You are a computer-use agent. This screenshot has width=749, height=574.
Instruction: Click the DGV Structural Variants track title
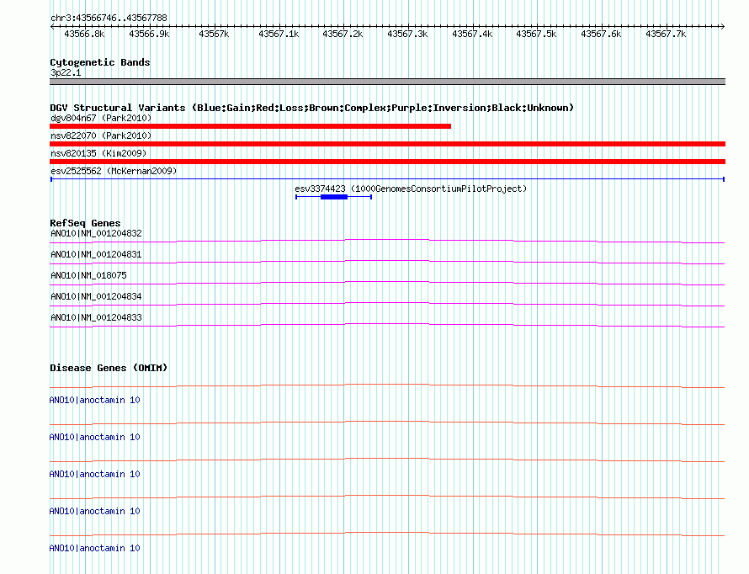click(x=312, y=108)
